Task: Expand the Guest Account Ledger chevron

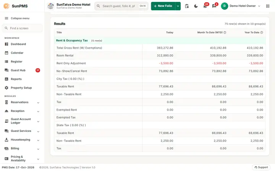Action: [38, 122]
